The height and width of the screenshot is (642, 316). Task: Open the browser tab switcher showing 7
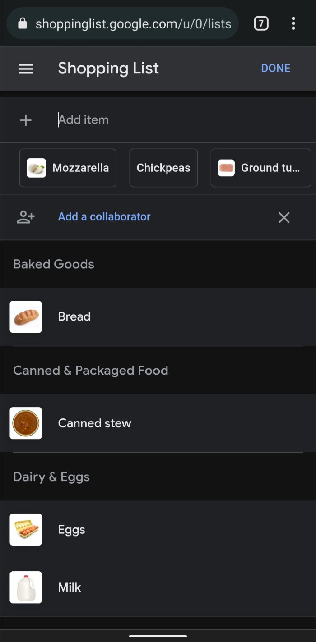(x=261, y=23)
